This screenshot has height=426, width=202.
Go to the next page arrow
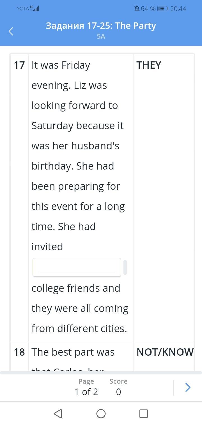point(188,387)
